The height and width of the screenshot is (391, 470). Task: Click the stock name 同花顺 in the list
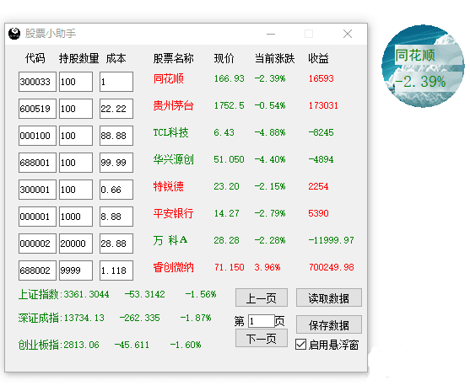click(x=169, y=78)
